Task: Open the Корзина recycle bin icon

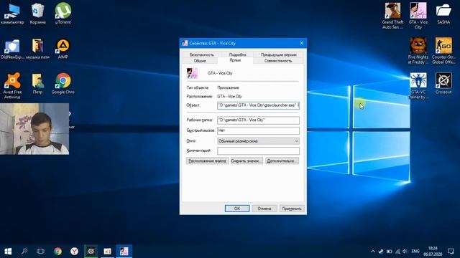Action: [37, 13]
